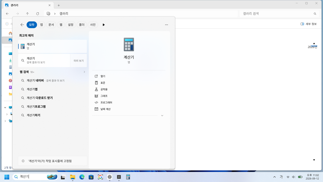The width and height of the screenshot is (323, 182).
Task: Open Wi-Fi network settings tray icon
Action: point(288,177)
